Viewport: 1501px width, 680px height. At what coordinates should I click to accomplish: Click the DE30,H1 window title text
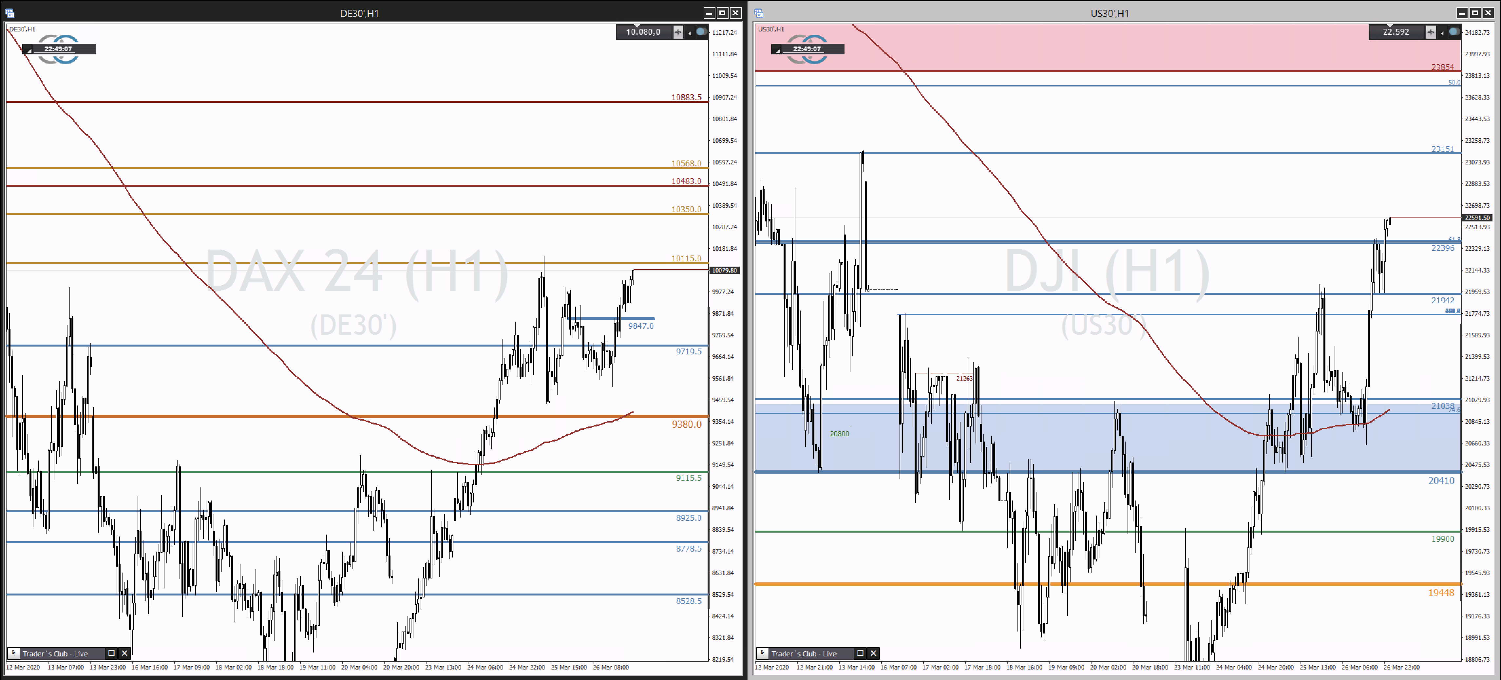(359, 13)
